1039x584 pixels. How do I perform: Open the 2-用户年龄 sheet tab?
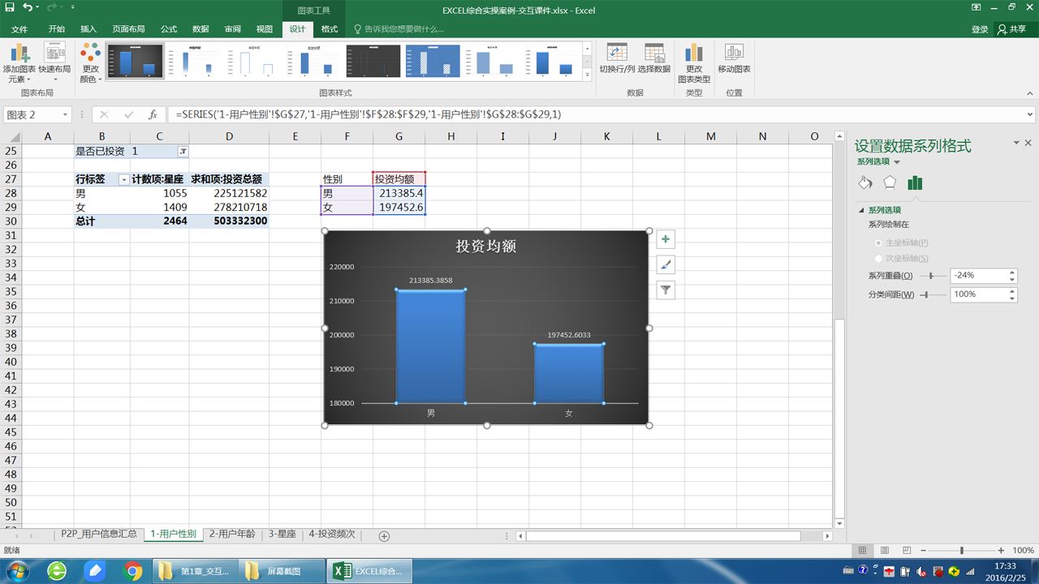coord(232,535)
